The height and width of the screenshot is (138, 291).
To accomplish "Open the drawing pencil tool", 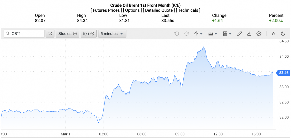I will (239, 34).
